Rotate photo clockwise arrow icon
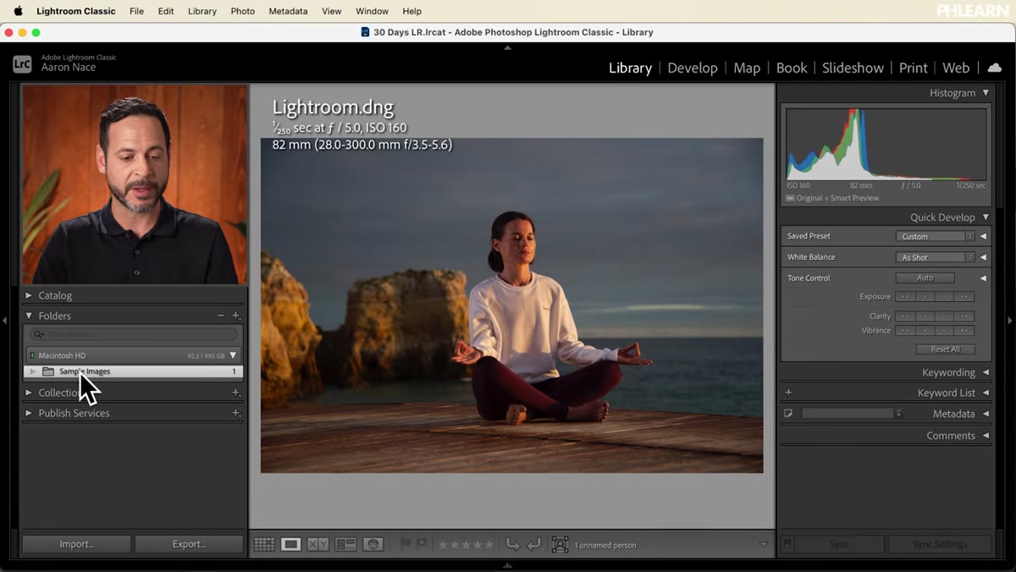This screenshot has width=1016, height=572. tap(533, 544)
